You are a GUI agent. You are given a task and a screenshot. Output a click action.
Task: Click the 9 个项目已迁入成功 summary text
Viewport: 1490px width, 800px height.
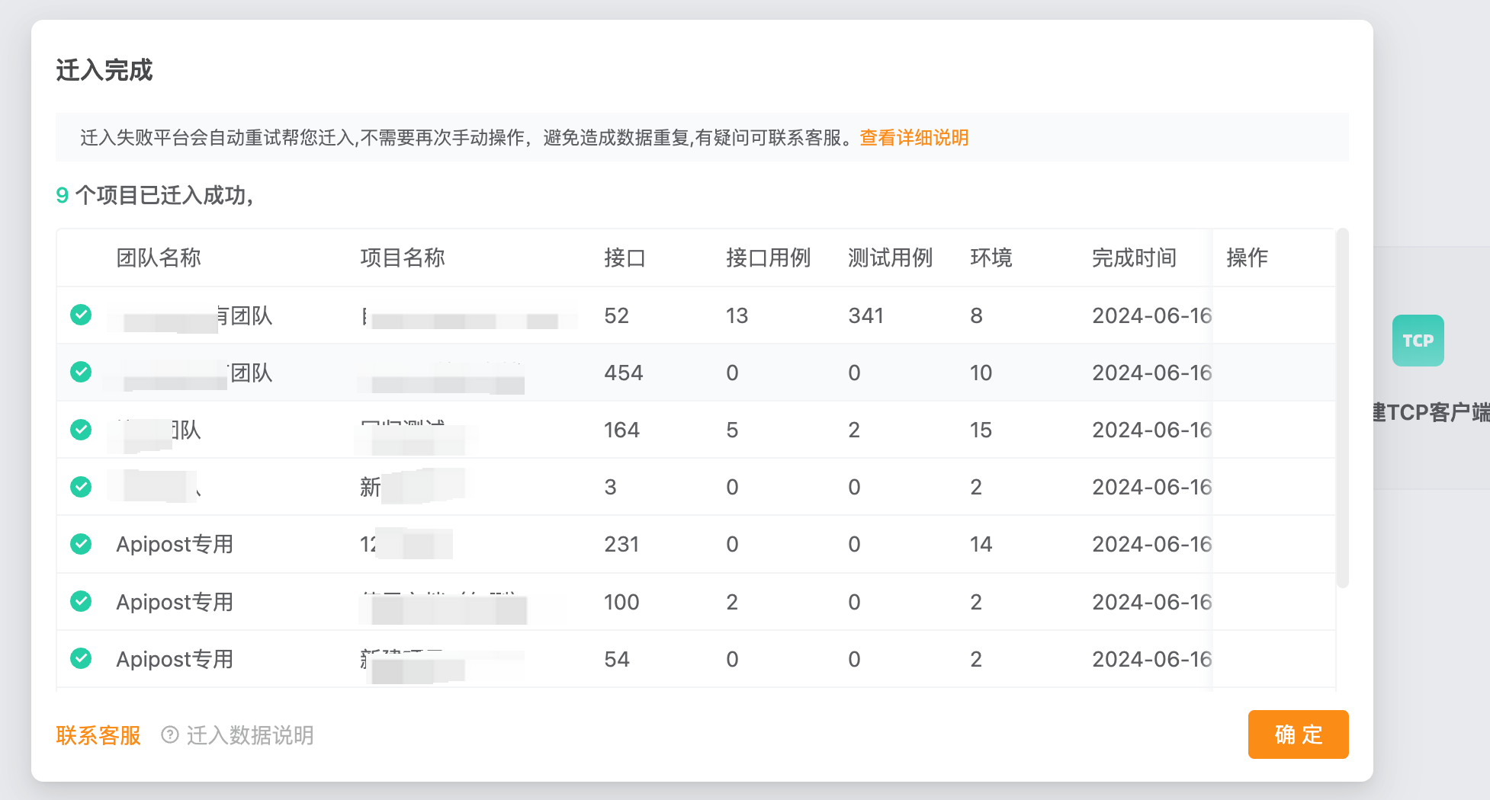155,195
